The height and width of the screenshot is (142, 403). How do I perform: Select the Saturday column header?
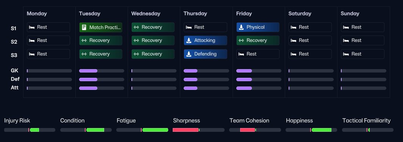(x=300, y=14)
